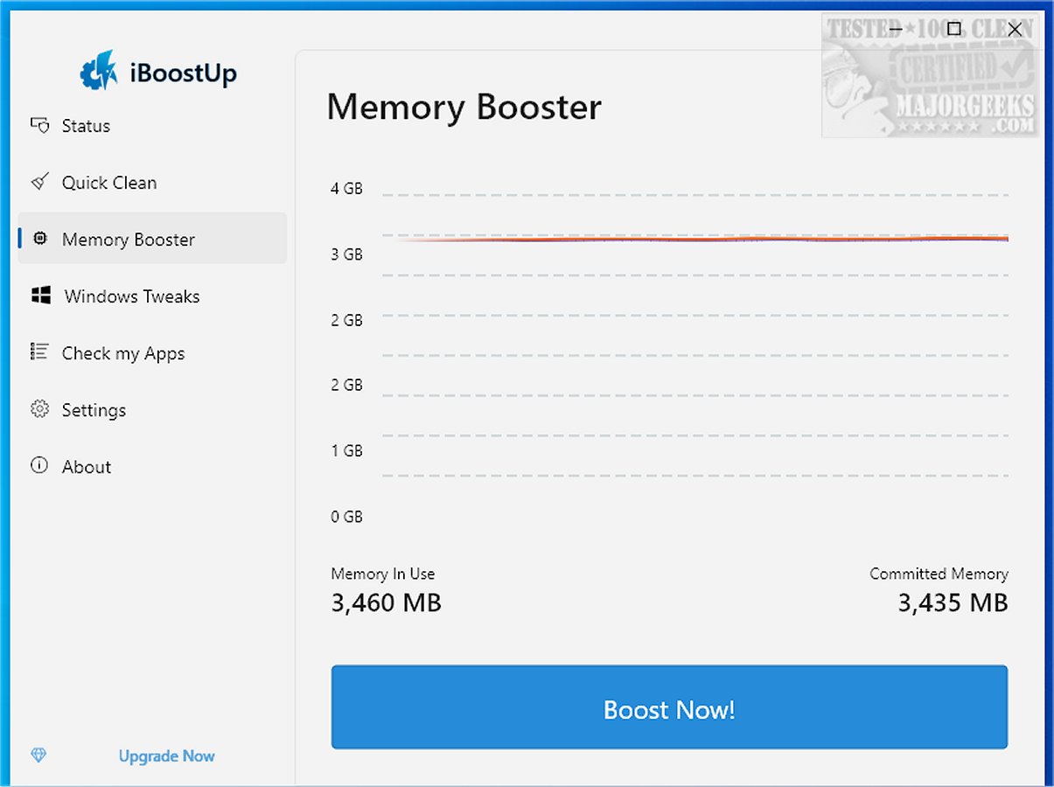Click the Memory Booster chip icon
Image resolution: width=1054 pixels, height=787 pixels.
[39, 239]
